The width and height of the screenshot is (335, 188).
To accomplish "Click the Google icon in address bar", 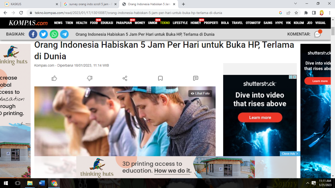I will [280, 13].
